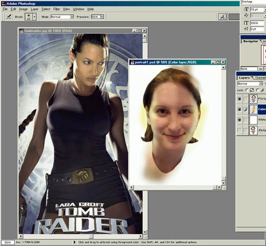Click the Navigator preview thumbnail
Viewport: 266px width, 246px height.
click(x=264, y=55)
